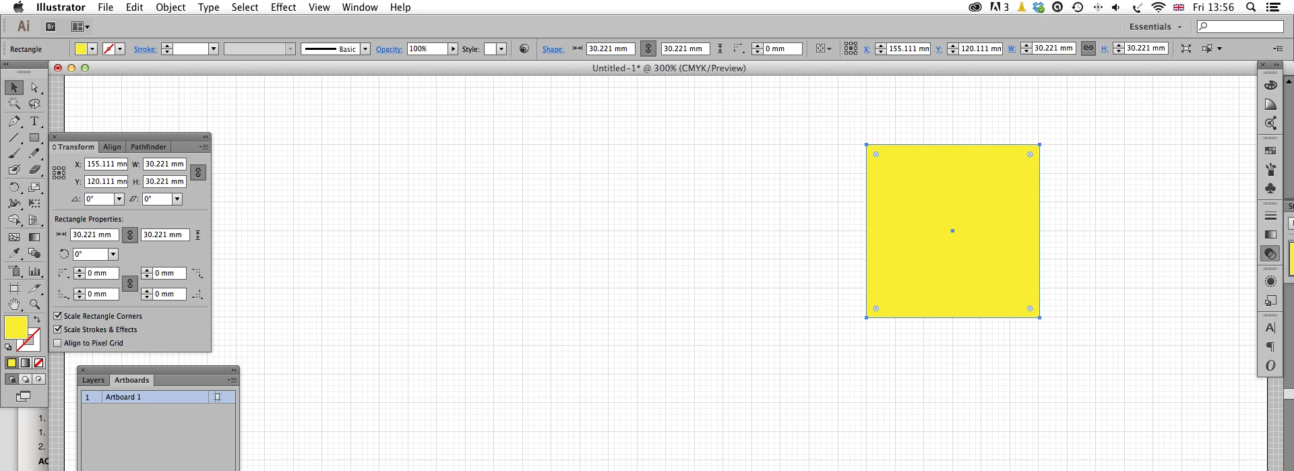The width and height of the screenshot is (1294, 471).
Task: Select the Pen tool
Action: (x=14, y=121)
